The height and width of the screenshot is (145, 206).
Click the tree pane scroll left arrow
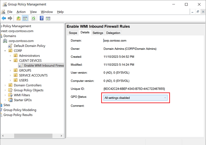coord(3,136)
